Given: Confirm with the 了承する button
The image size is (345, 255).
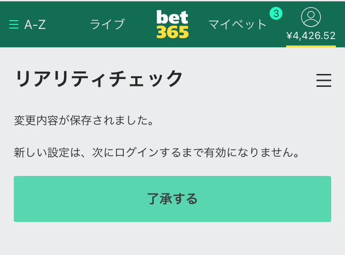Looking at the screenshot, I should [172, 199].
